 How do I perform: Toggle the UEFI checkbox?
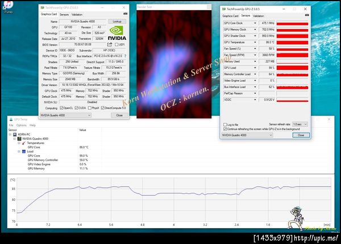click(x=117, y=44)
